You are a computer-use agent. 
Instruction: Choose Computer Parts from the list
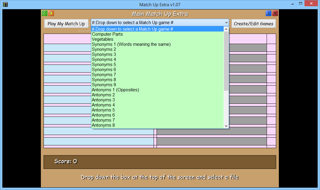(x=157, y=34)
